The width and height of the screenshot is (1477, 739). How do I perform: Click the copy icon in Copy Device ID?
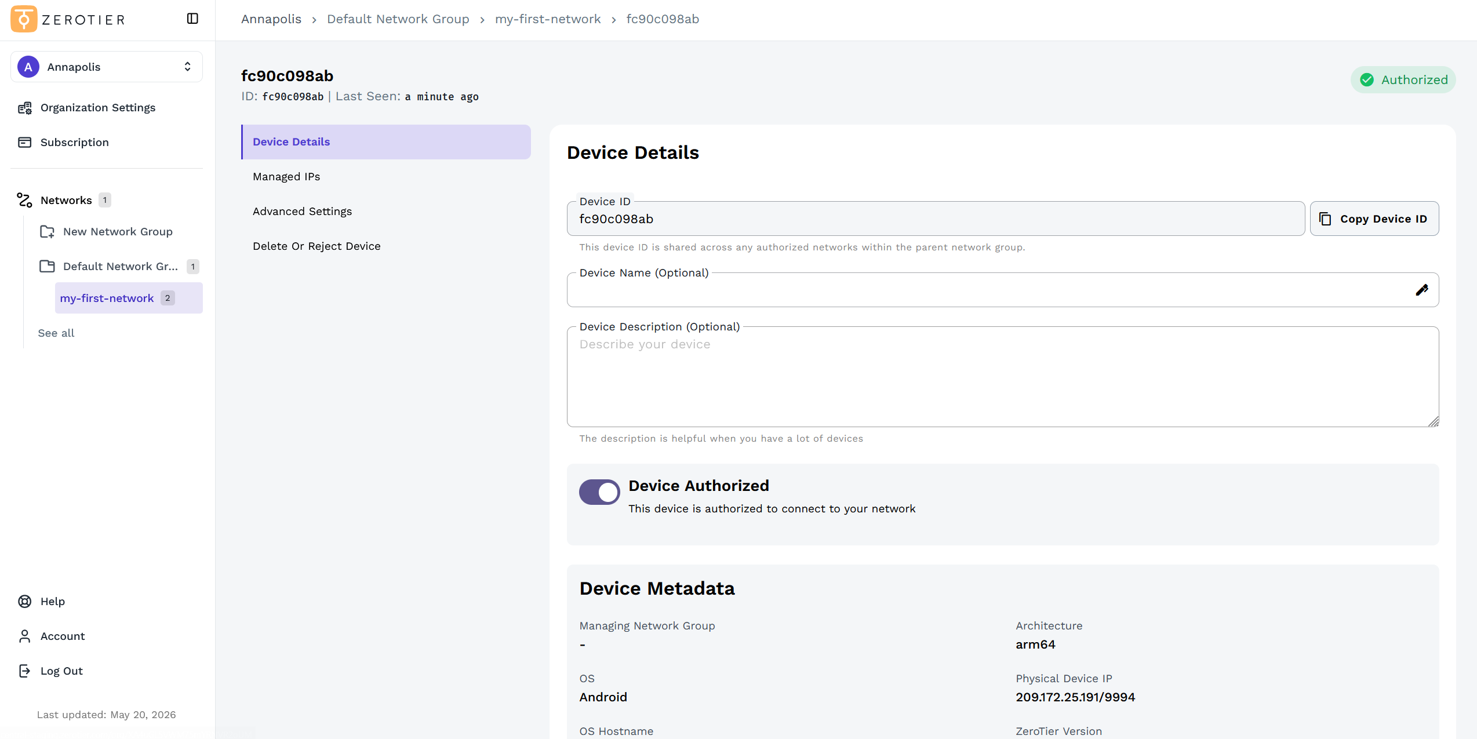tap(1325, 219)
